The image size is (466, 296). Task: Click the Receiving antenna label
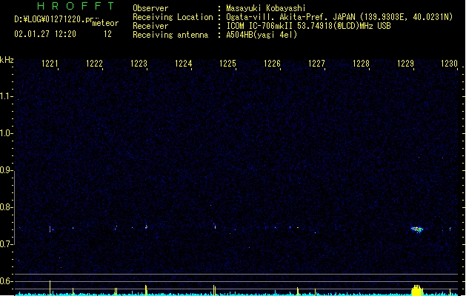170,35
